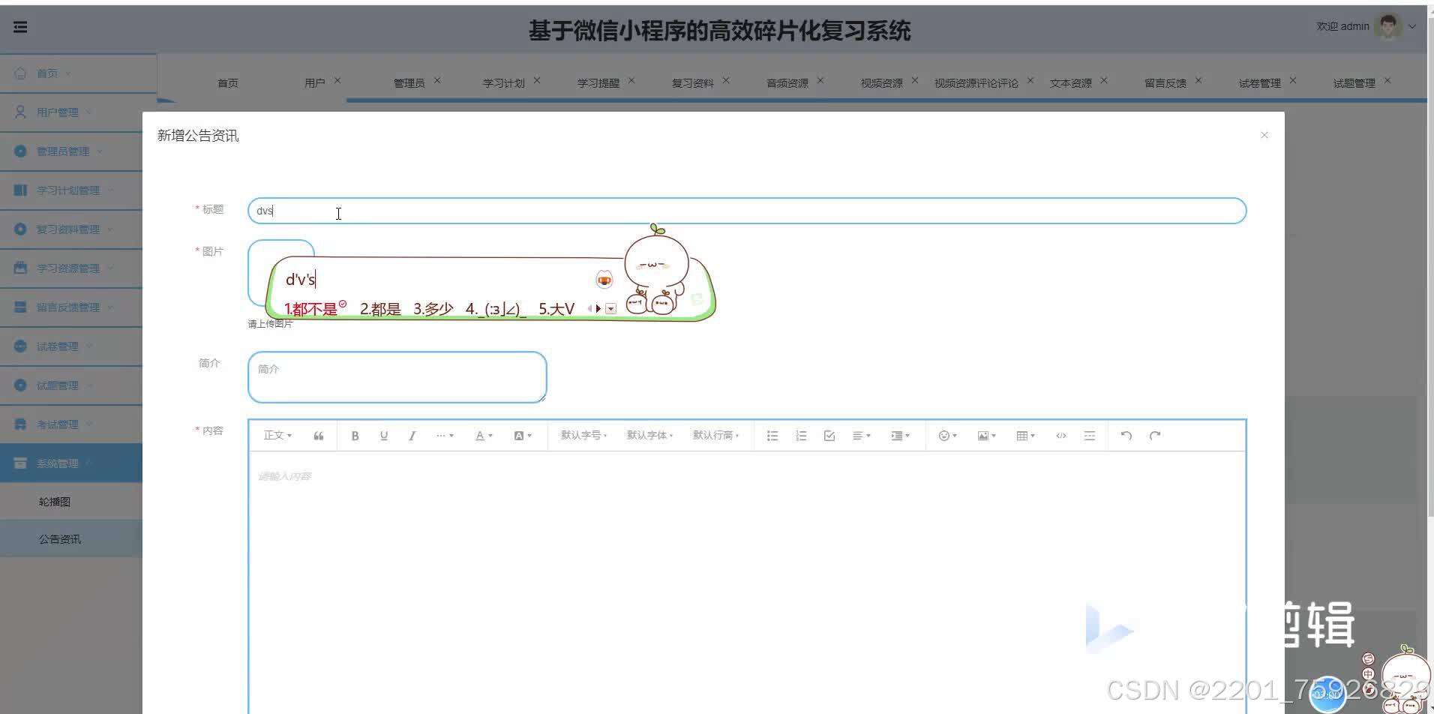This screenshot has width=1434, height=714.
Task: Insert a todo checklist item
Action: (x=829, y=436)
